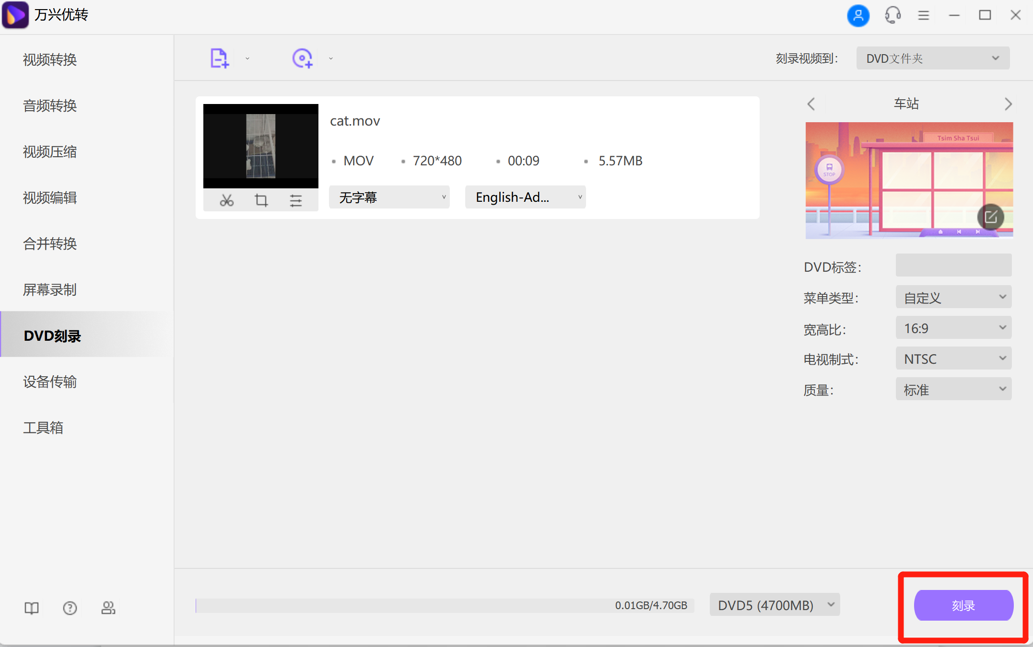Open the trim scissors tool for cat.mov
Viewport: 1033px width, 647px height.
(x=227, y=200)
